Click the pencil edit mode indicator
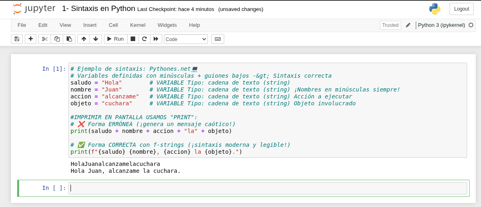481x207 pixels. (408, 25)
